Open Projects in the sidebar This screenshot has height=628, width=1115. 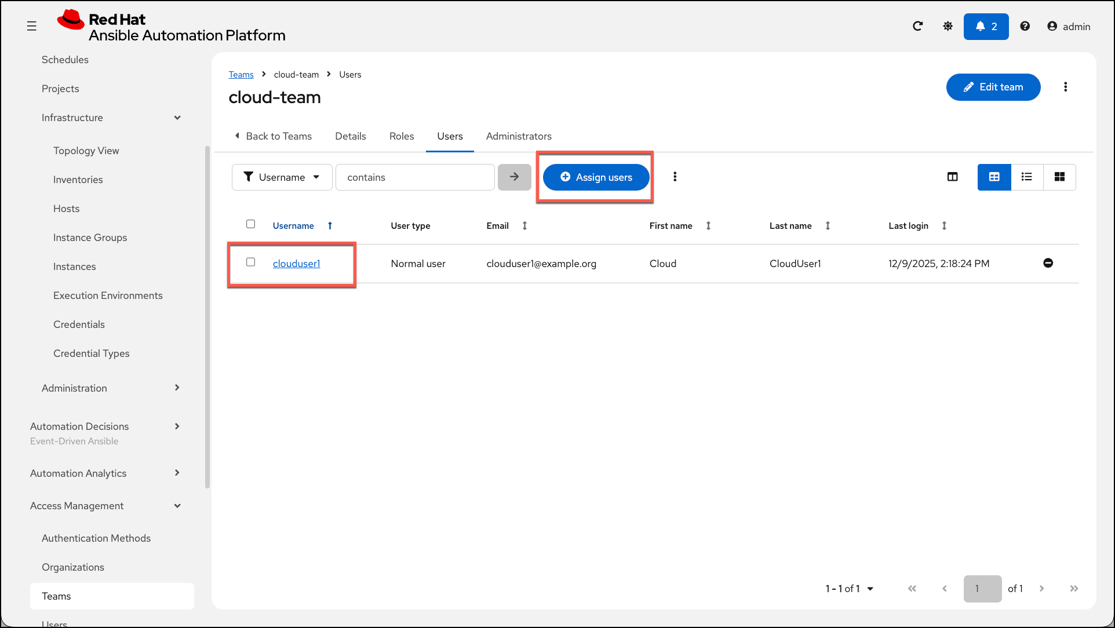(x=60, y=89)
